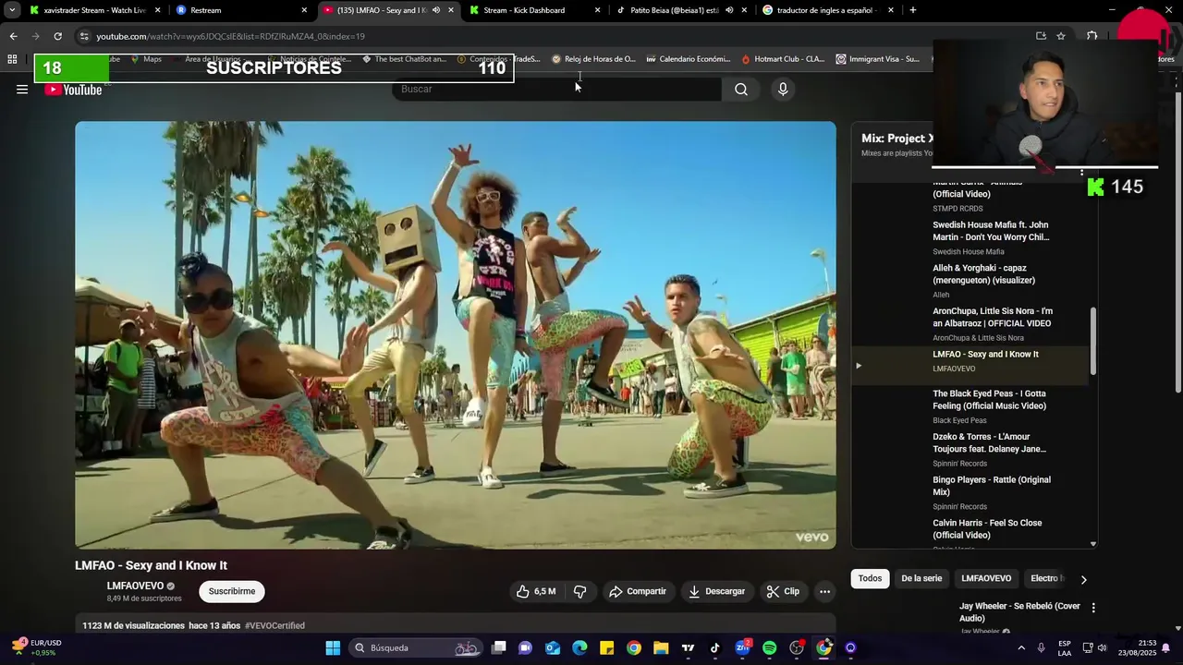Select the LMFAOVEVO filter chip
This screenshot has height=665, width=1183.
pos(986,578)
